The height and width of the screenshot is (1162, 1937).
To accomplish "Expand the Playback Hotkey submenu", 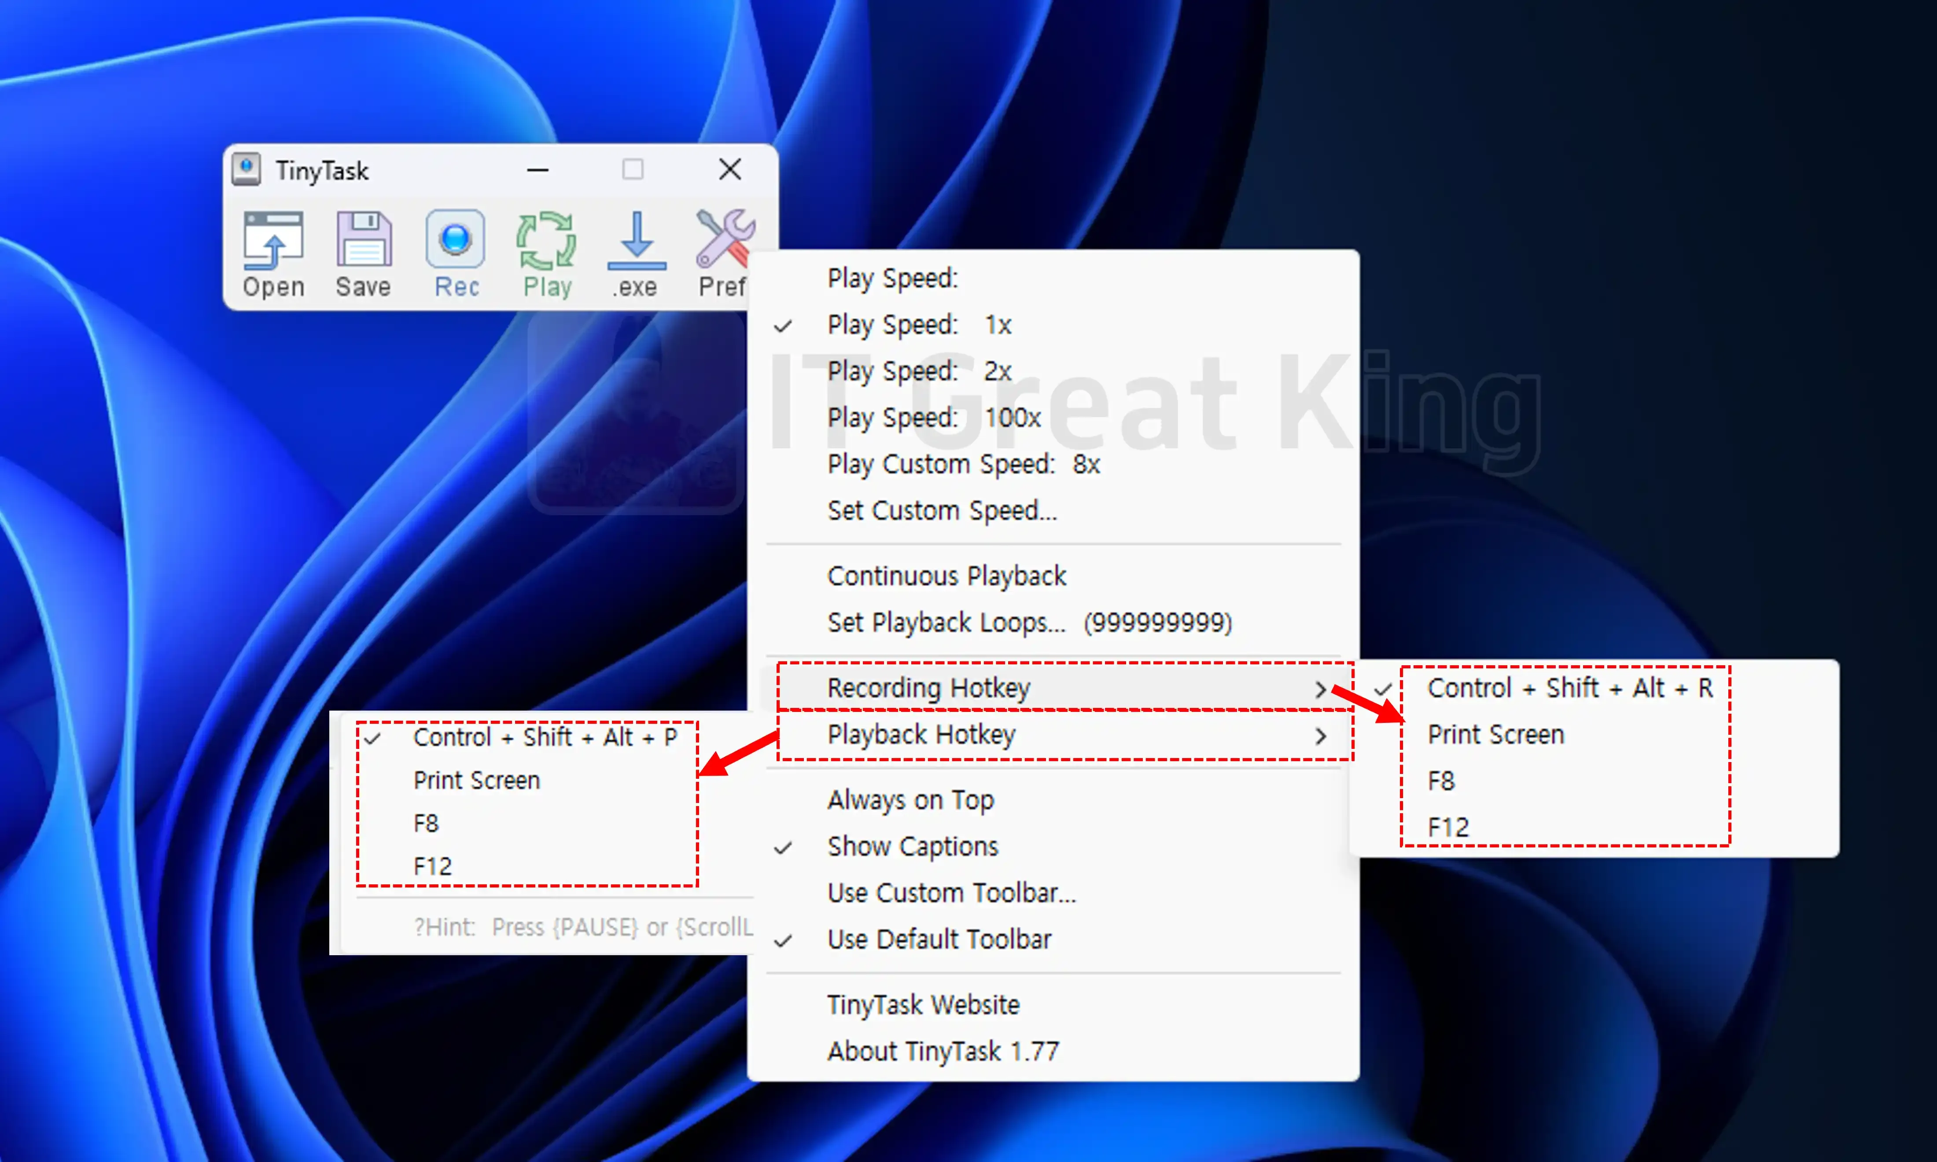I will coord(1053,734).
